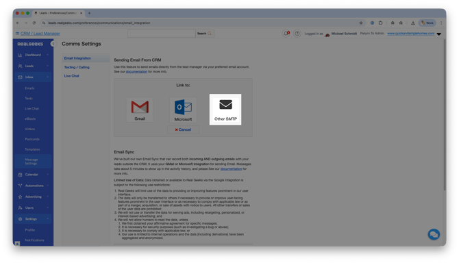Open Postcards in the sidebar
459x263 pixels.
32,139
